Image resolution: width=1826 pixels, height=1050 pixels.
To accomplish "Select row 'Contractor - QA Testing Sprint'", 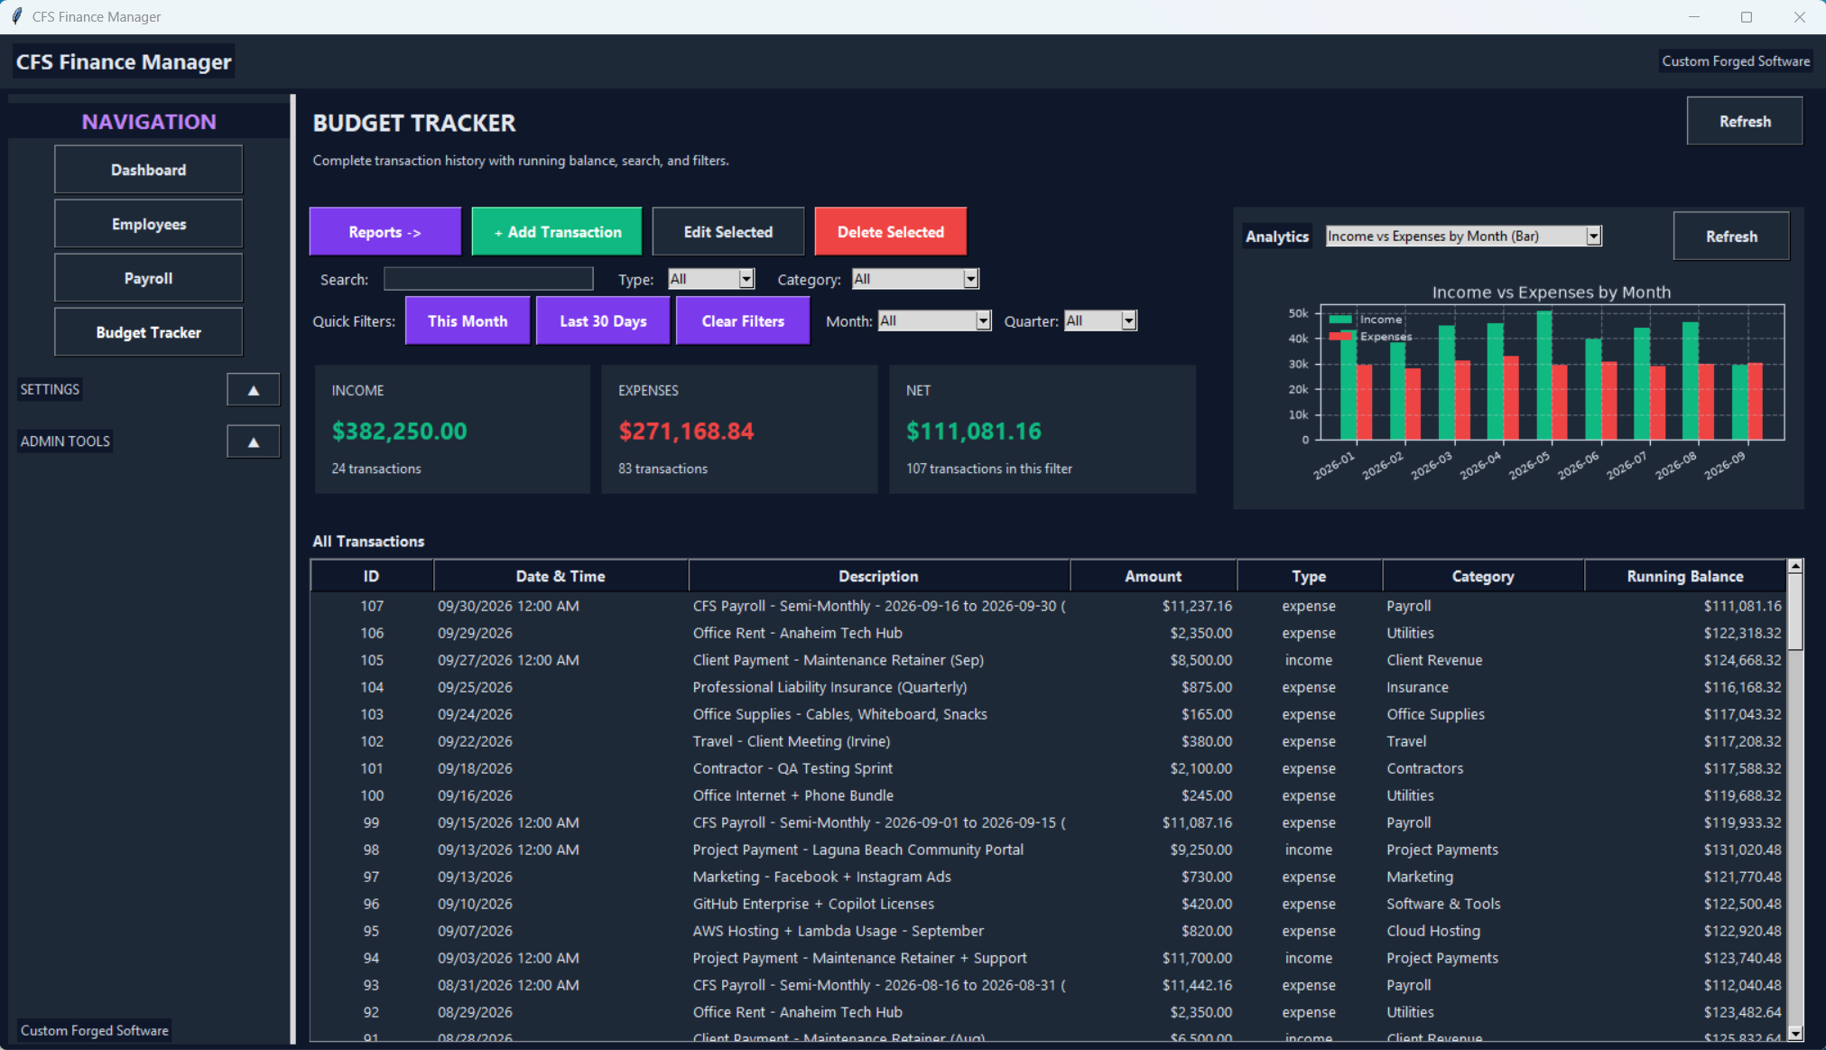I will pos(1048,768).
